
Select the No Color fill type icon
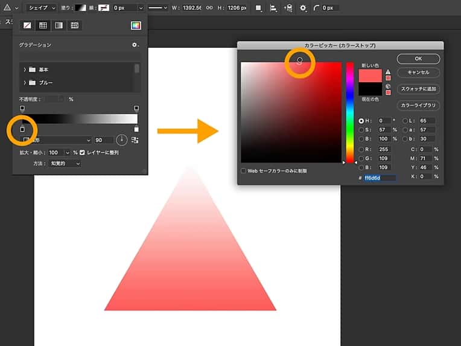click(27, 25)
